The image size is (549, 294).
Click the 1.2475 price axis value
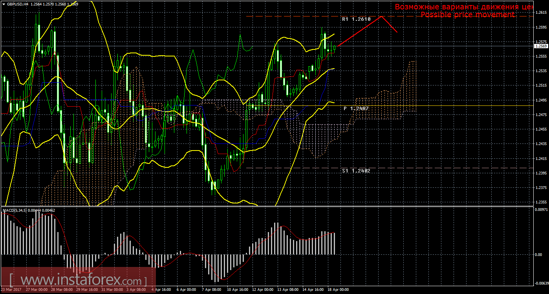pyautogui.click(x=541, y=114)
